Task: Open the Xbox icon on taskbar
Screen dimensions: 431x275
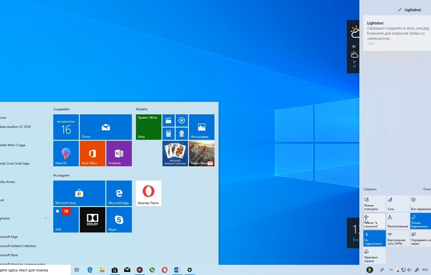Action: [x=152, y=270]
